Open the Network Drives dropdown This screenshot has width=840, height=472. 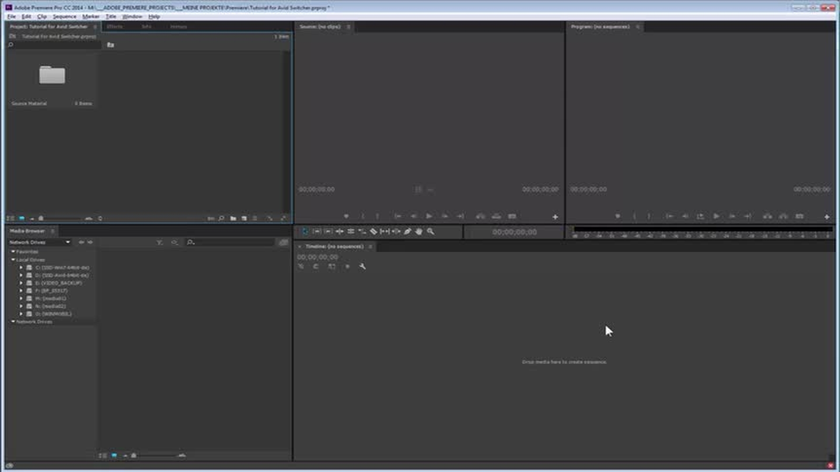coord(67,242)
